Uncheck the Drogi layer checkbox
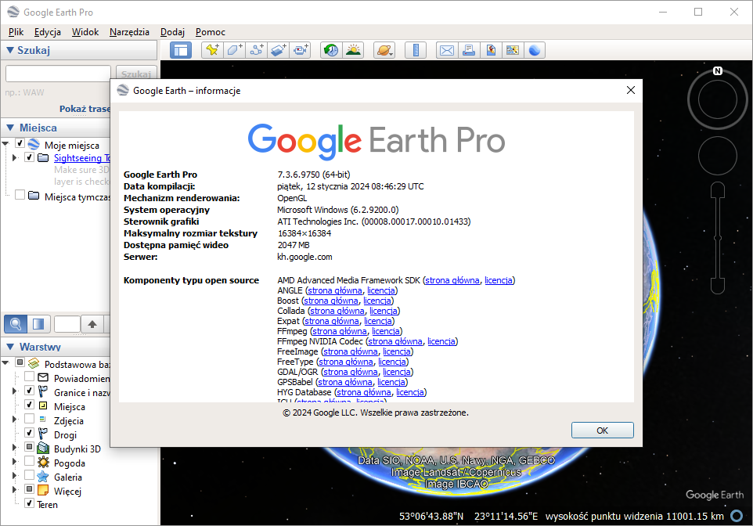The width and height of the screenshot is (753, 526). point(29,432)
